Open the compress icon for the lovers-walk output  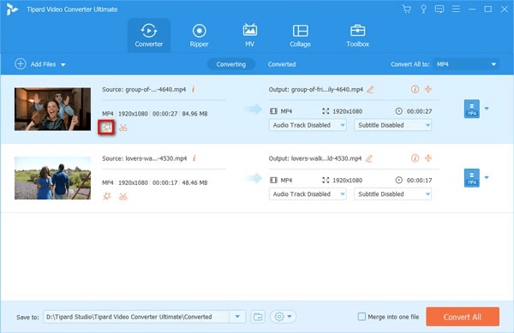coord(428,158)
